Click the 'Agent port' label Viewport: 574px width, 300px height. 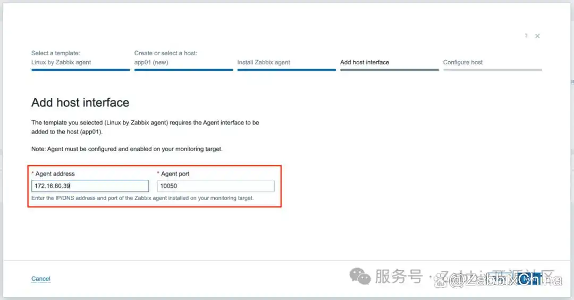tap(175, 173)
